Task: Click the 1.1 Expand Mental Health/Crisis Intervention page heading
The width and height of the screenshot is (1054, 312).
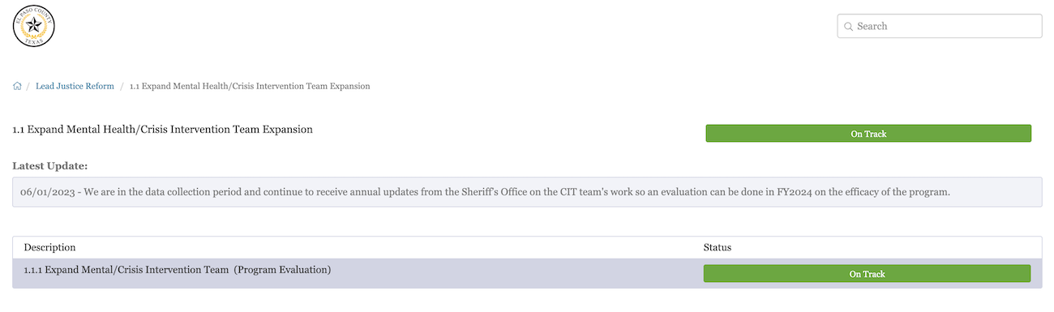Action: (163, 129)
